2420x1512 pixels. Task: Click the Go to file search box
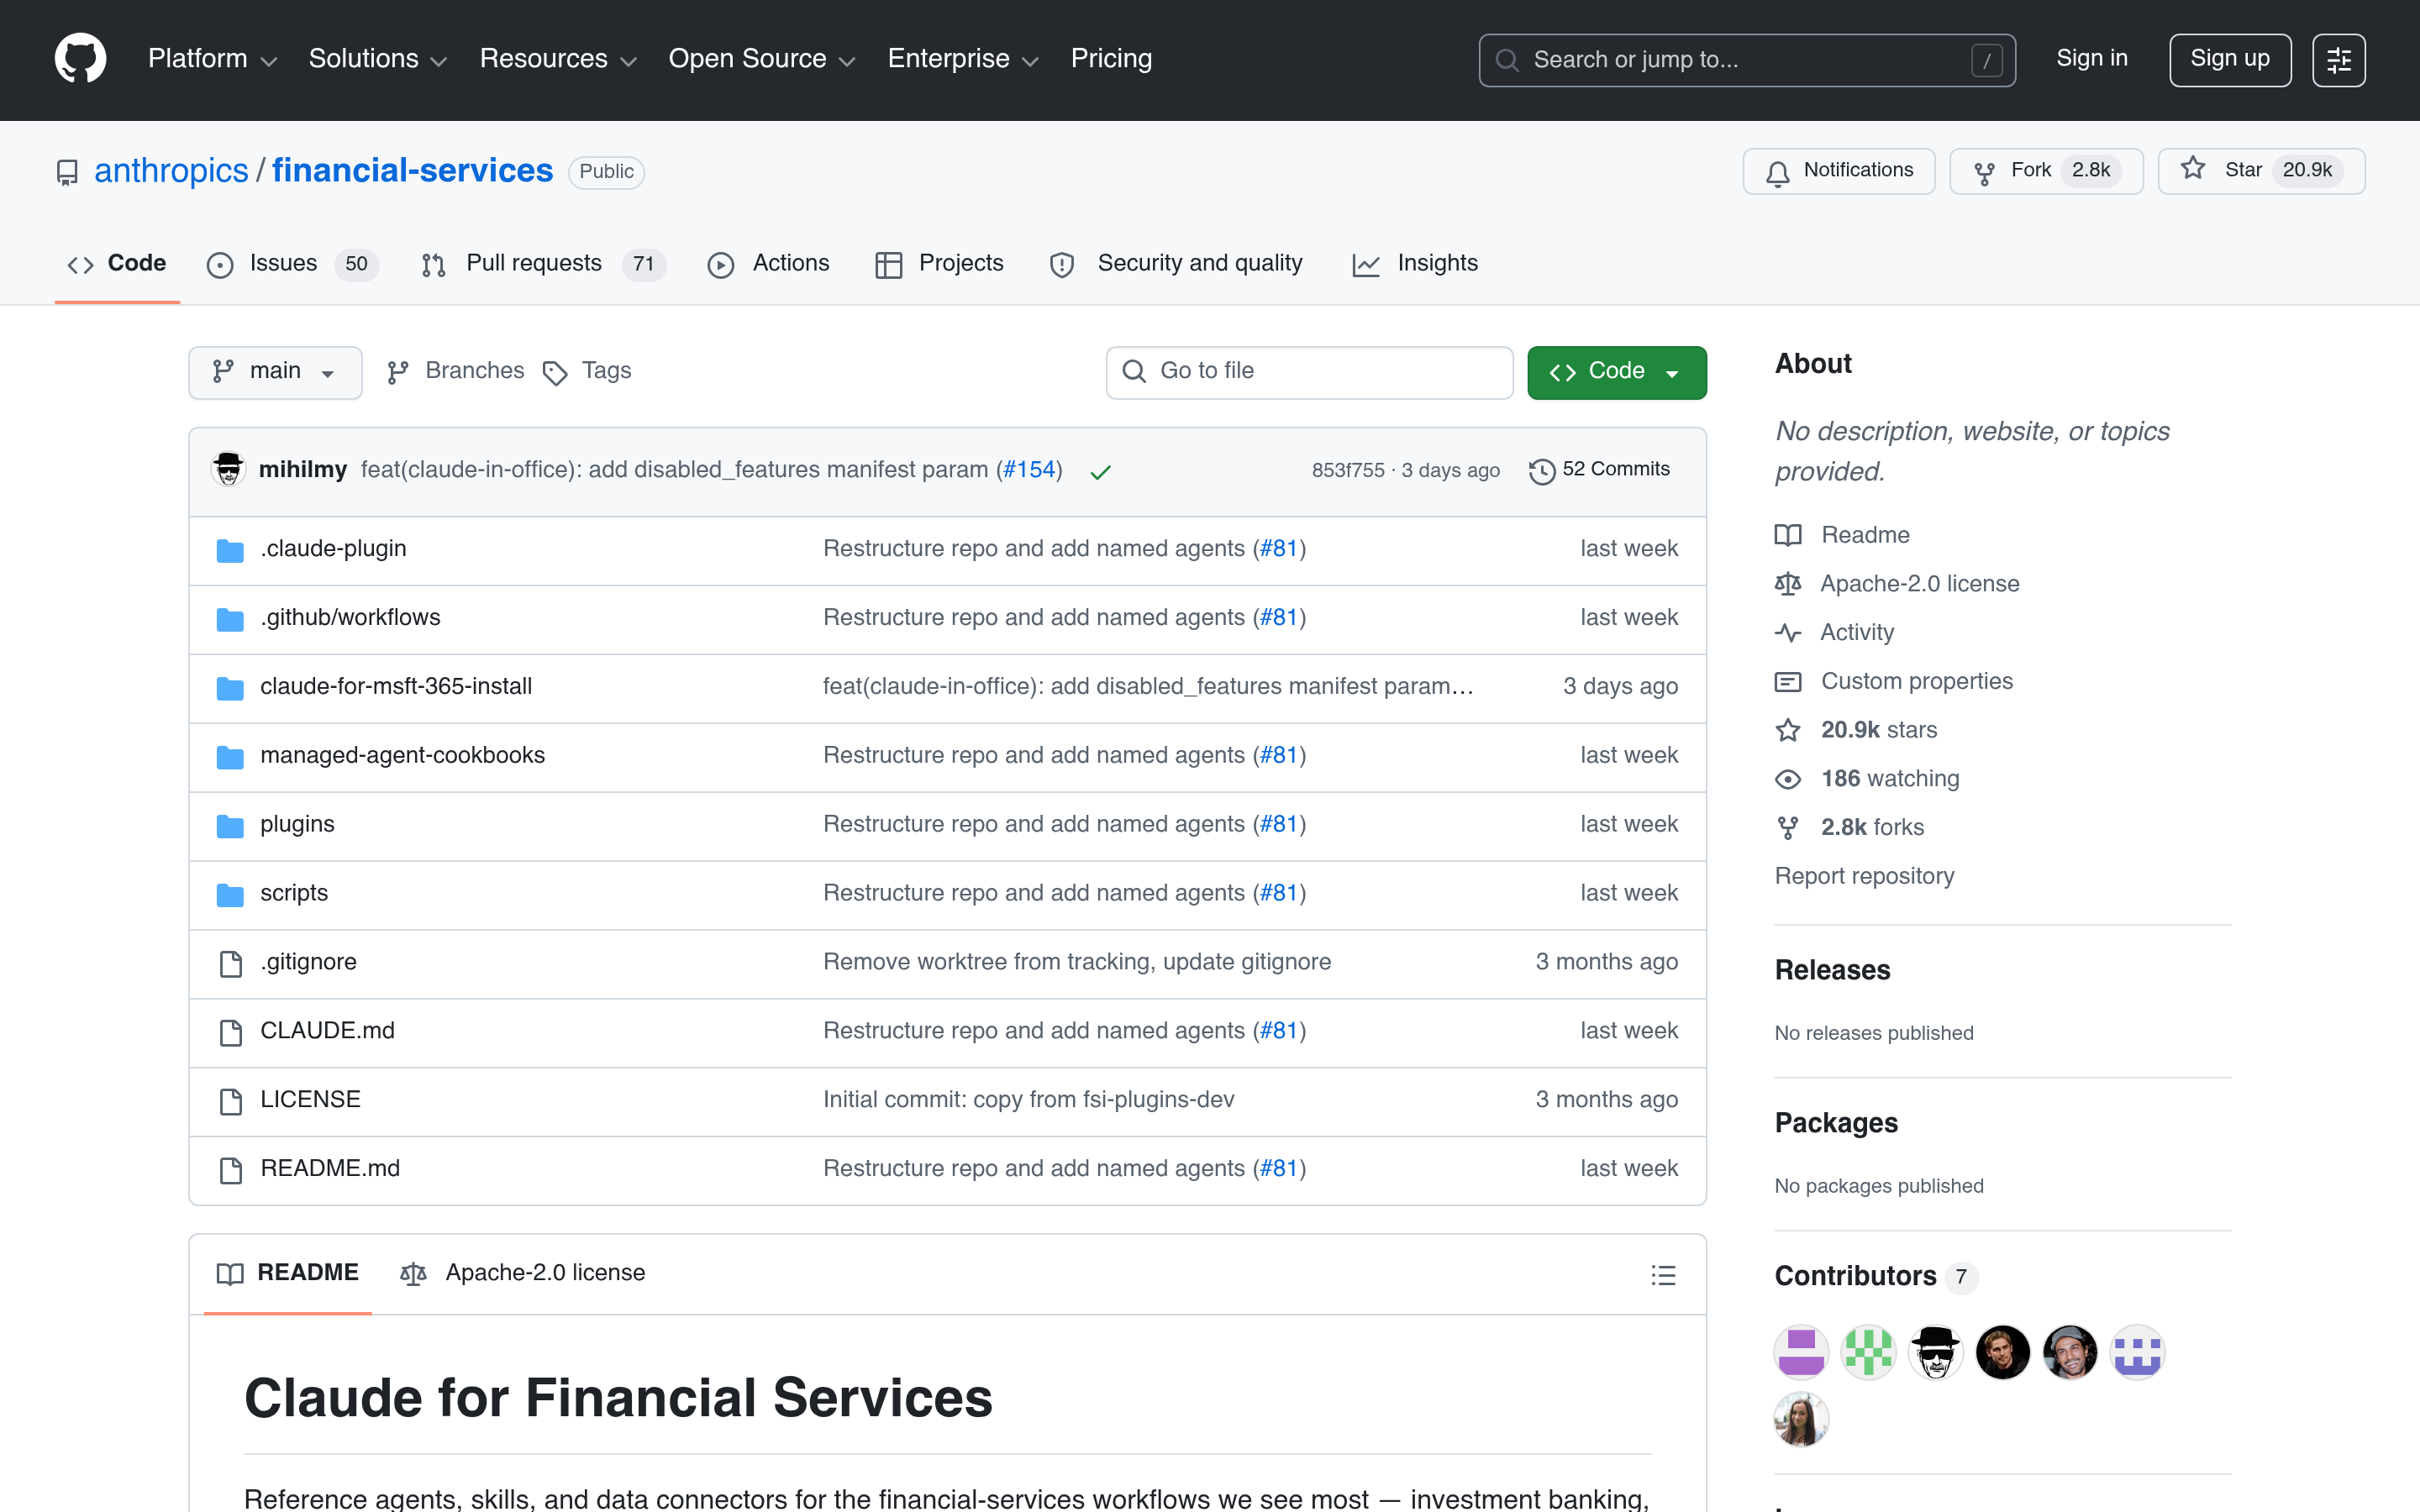point(1309,372)
